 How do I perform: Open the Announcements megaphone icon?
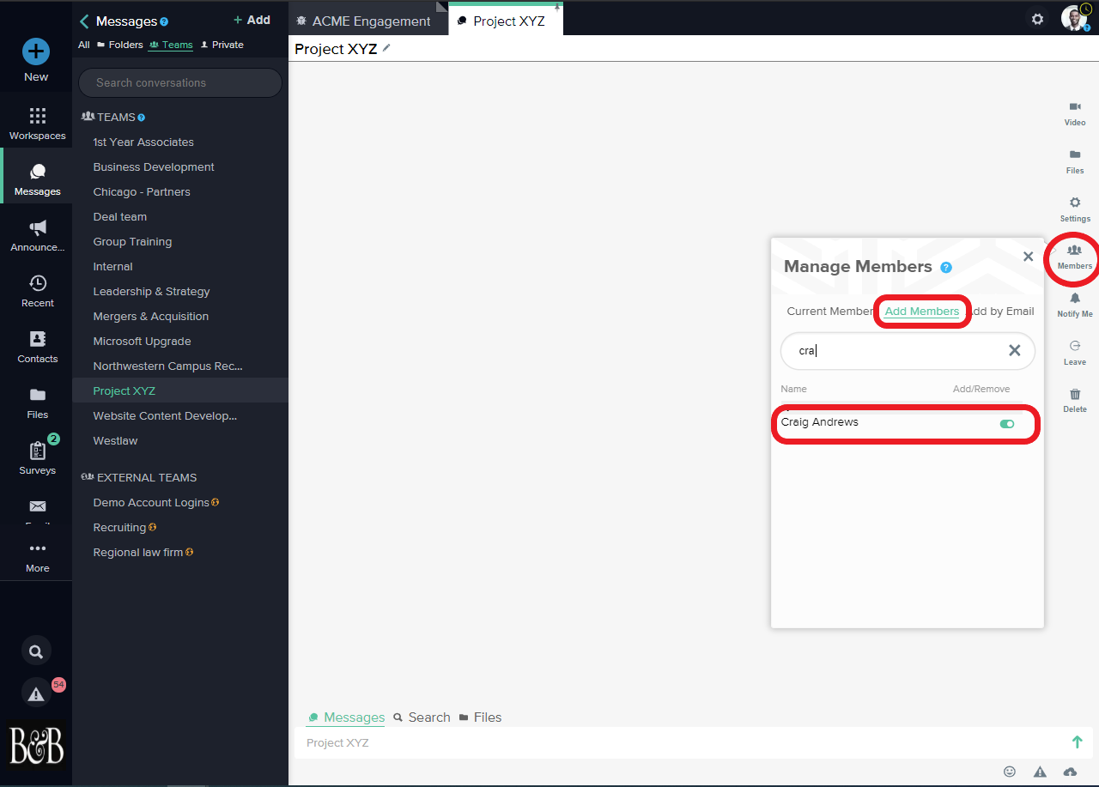38,228
